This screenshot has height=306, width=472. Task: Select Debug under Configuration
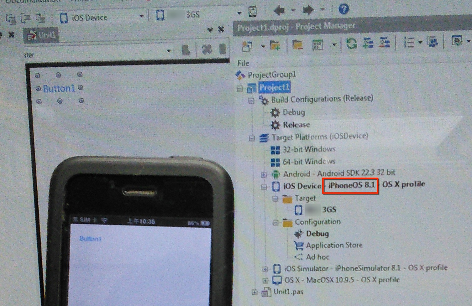317,234
